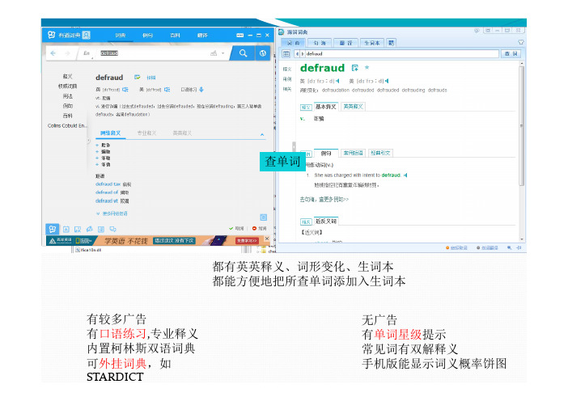Expand the second web definition plus sign
568x401 pixels.
click(97, 151)
